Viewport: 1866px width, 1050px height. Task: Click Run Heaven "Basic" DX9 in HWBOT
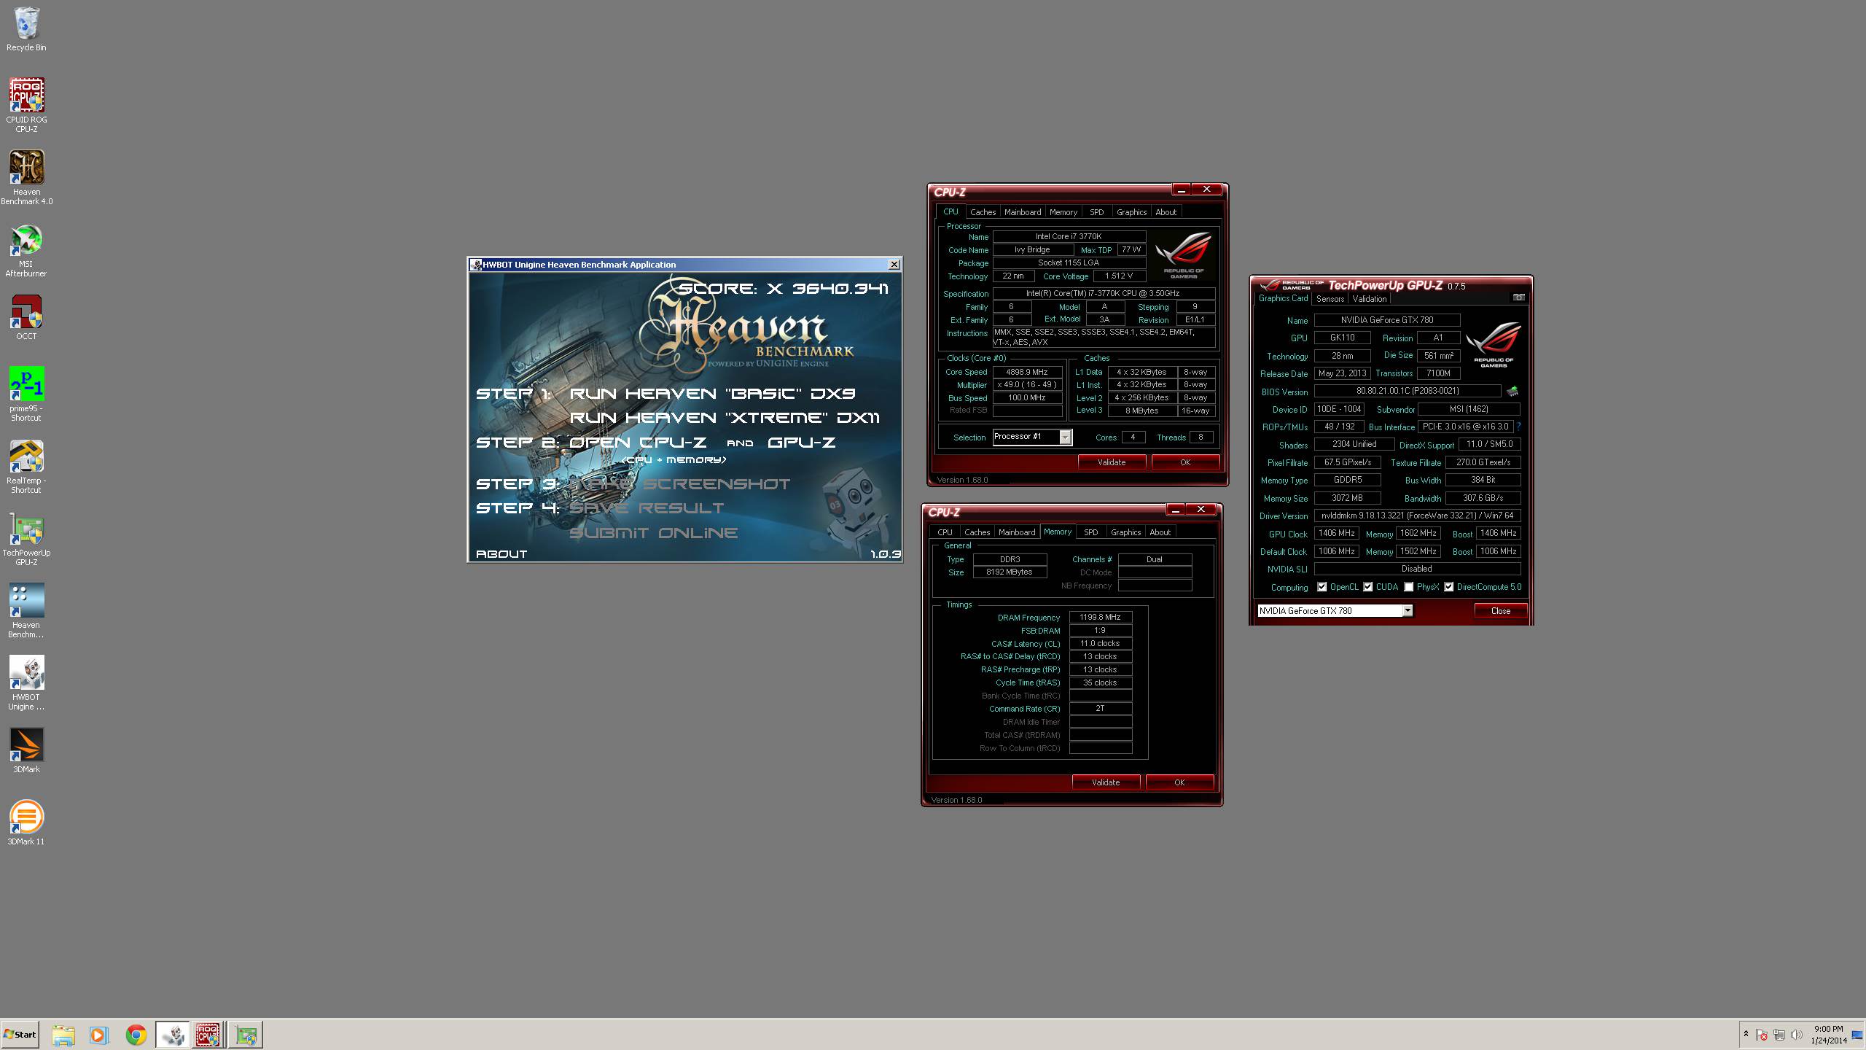tap(712, 394)
